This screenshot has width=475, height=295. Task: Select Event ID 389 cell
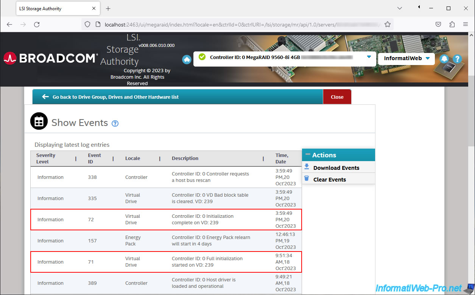(92, 283)
